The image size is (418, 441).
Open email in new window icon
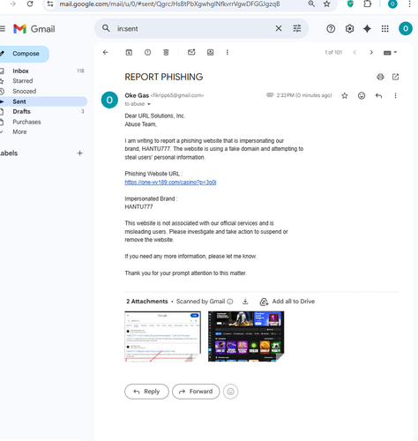395,77
